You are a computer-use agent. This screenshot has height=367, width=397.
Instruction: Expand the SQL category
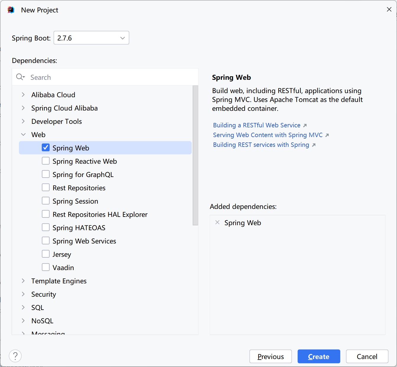point(23,307)
